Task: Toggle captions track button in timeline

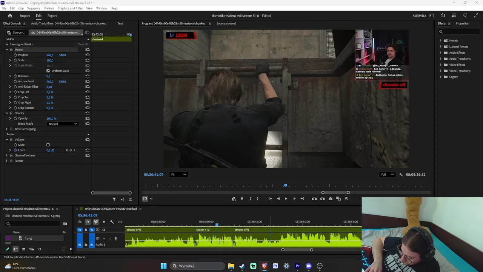Action: [x=120, y=222]
